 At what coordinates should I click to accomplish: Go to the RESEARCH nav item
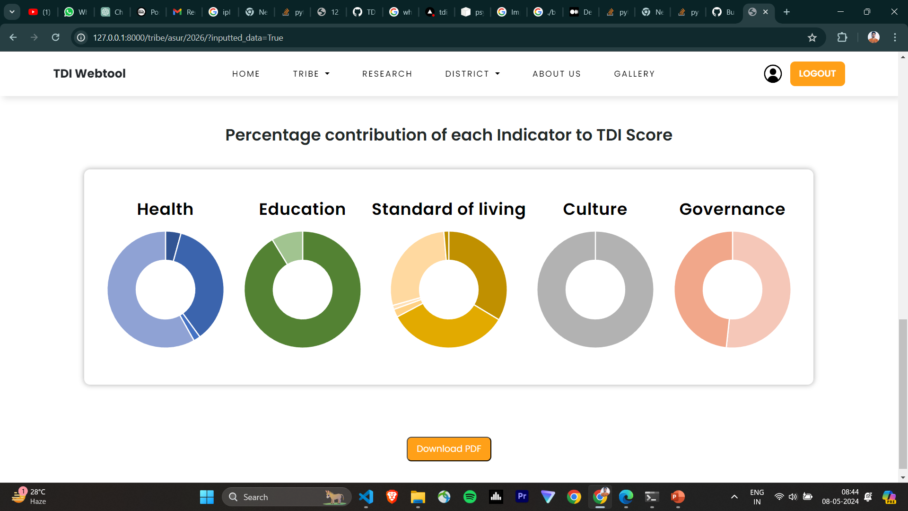(387, 74)
